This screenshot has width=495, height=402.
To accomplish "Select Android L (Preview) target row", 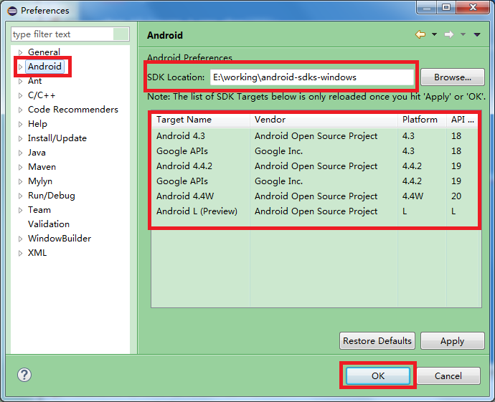I will [x=315, y=211].
